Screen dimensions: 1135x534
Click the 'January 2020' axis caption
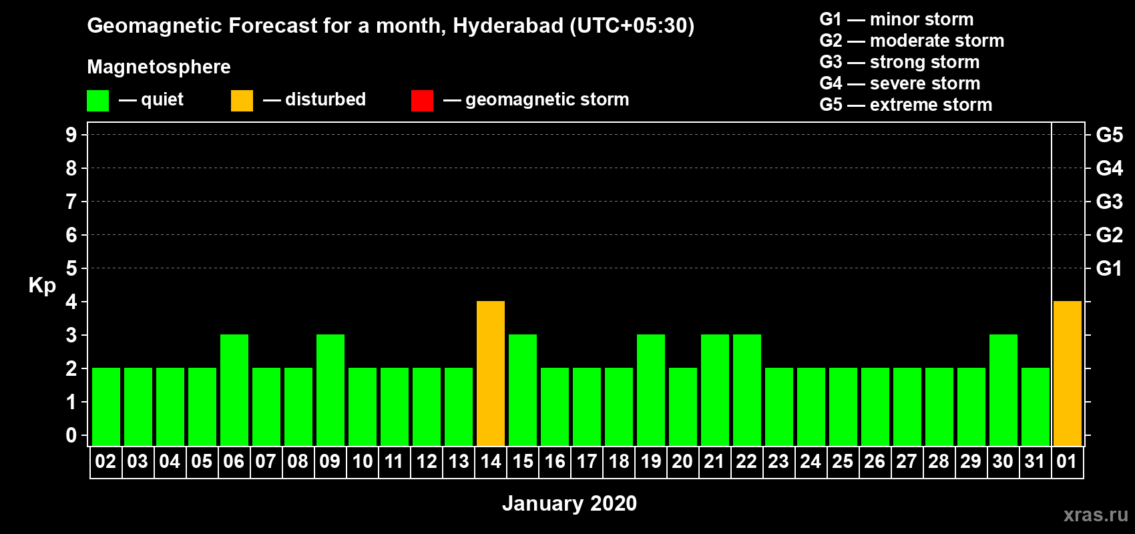click(570, 503)
